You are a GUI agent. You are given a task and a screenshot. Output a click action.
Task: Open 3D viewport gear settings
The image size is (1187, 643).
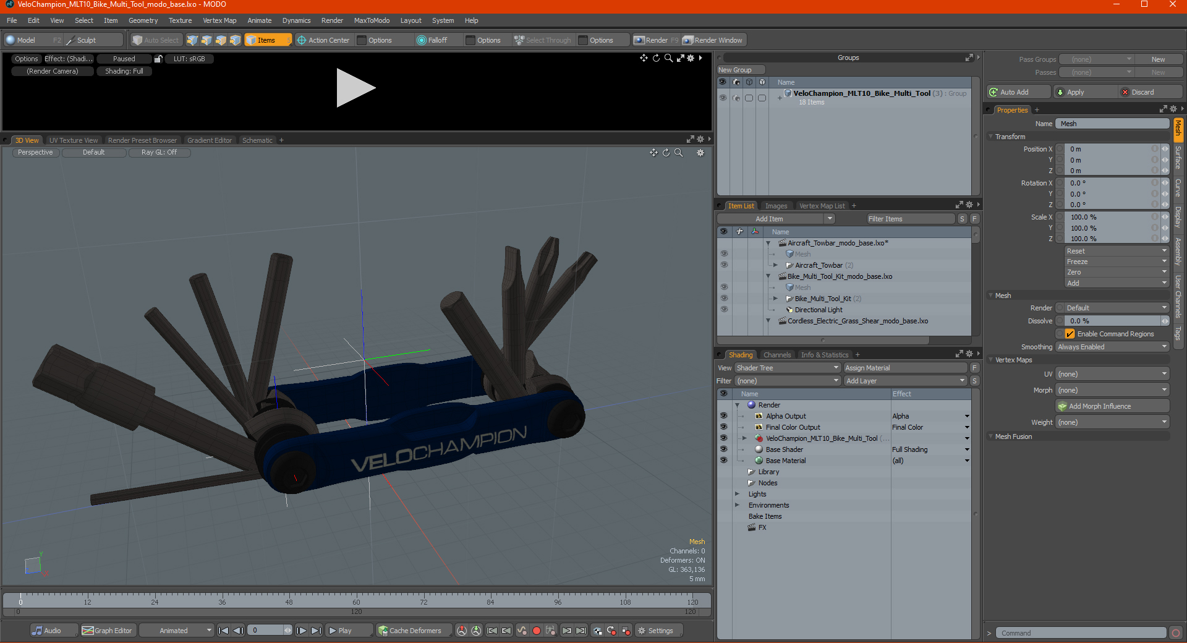pyautogui.click(x=700, y=153)
